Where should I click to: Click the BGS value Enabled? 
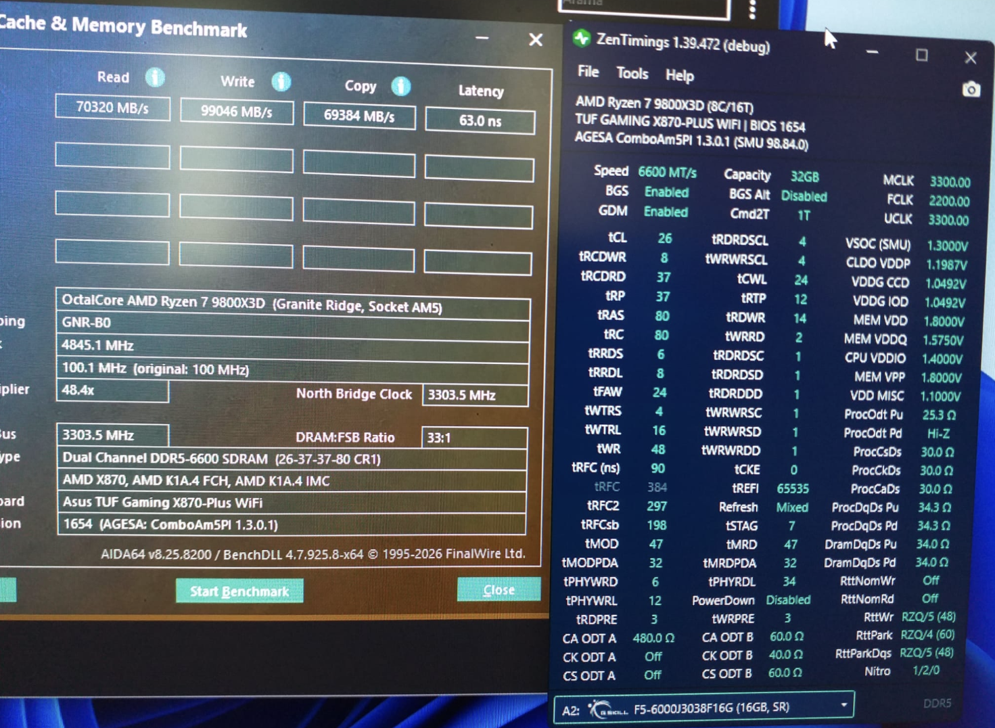coord(666,192)
